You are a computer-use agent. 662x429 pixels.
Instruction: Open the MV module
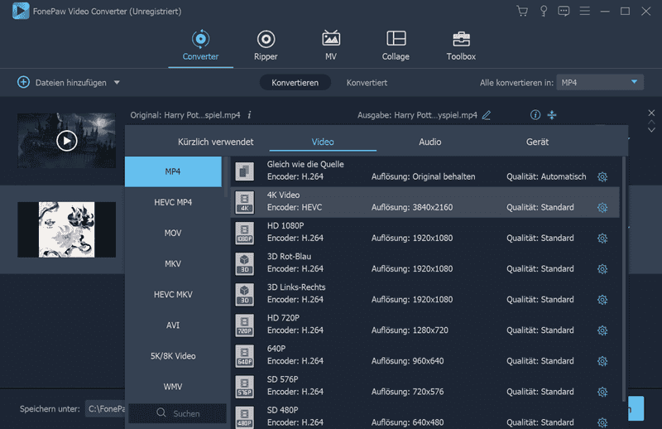tap(331, 46)
